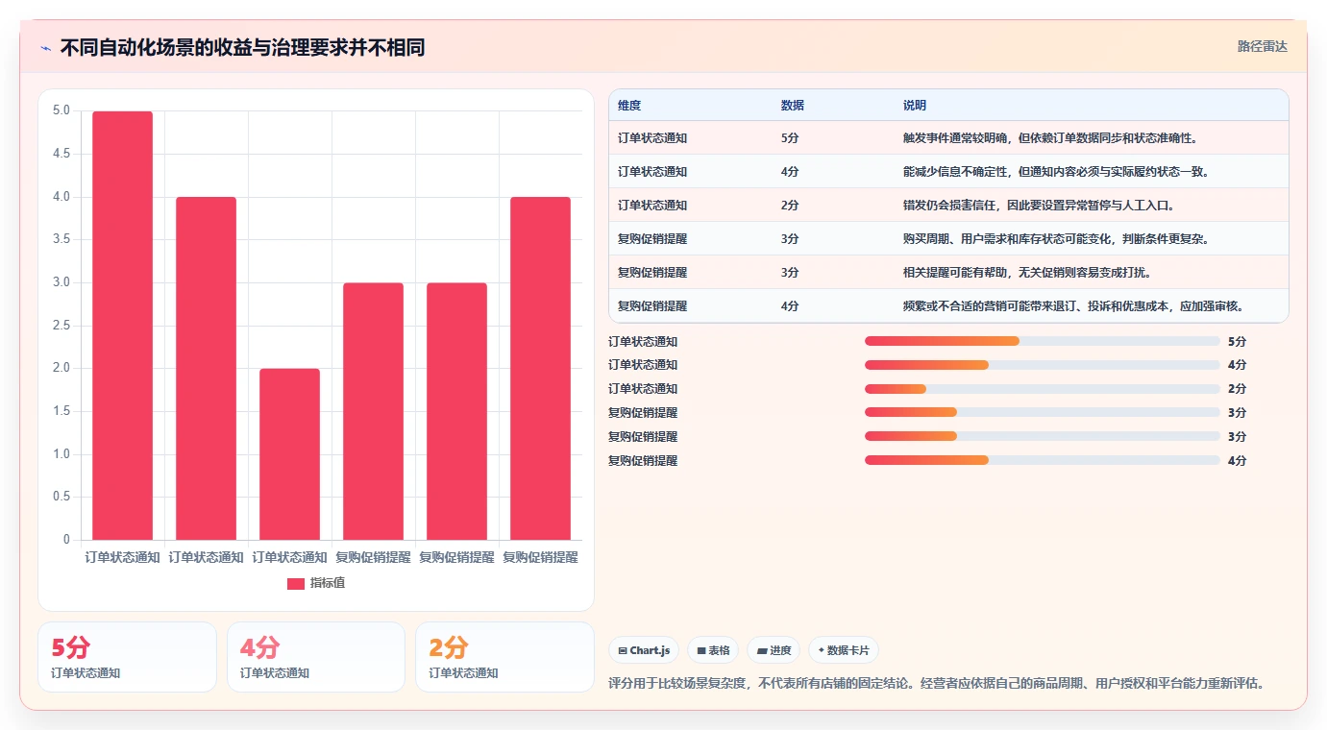Select the row starting 相关提醒可能有帮助
Viewport: 1327px width, 730px height.
point(948,273)
